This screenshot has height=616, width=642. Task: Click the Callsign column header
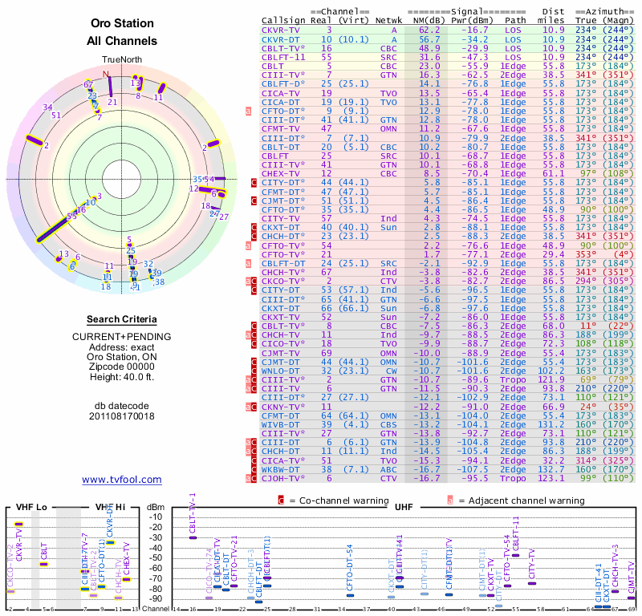[x=283, y=21]
